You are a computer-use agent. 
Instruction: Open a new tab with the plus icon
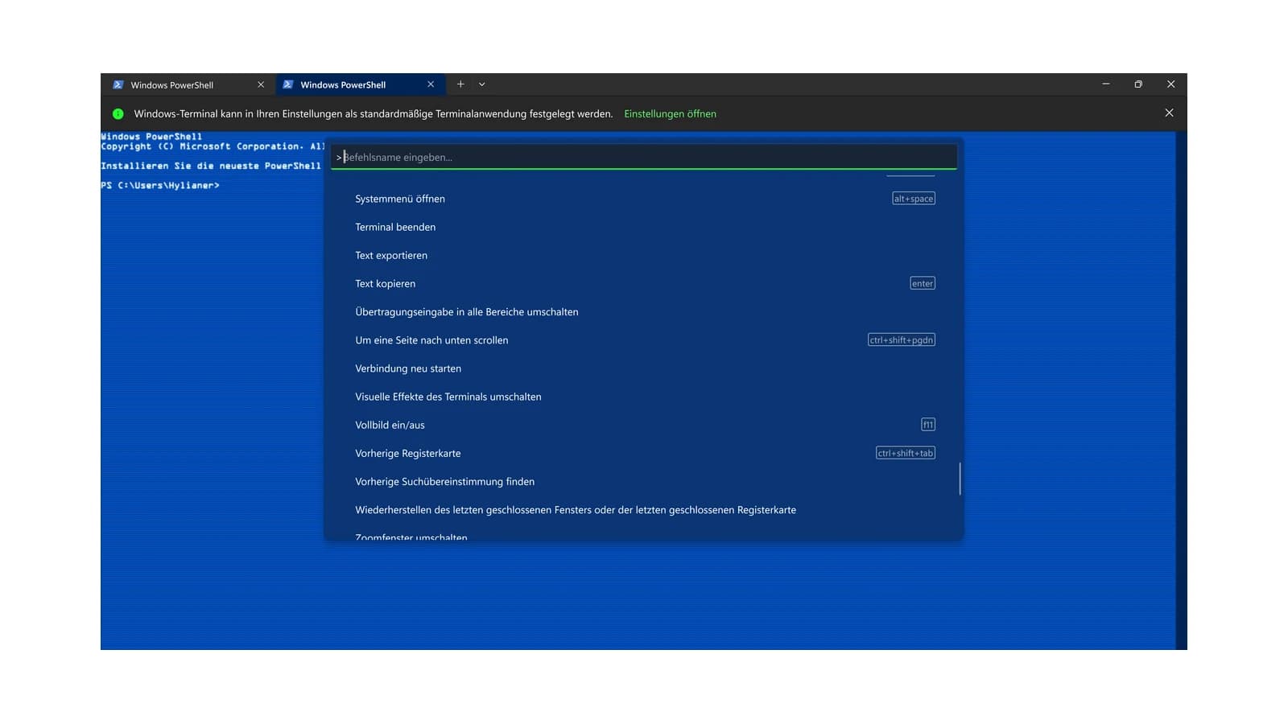[x=460, y=84]
